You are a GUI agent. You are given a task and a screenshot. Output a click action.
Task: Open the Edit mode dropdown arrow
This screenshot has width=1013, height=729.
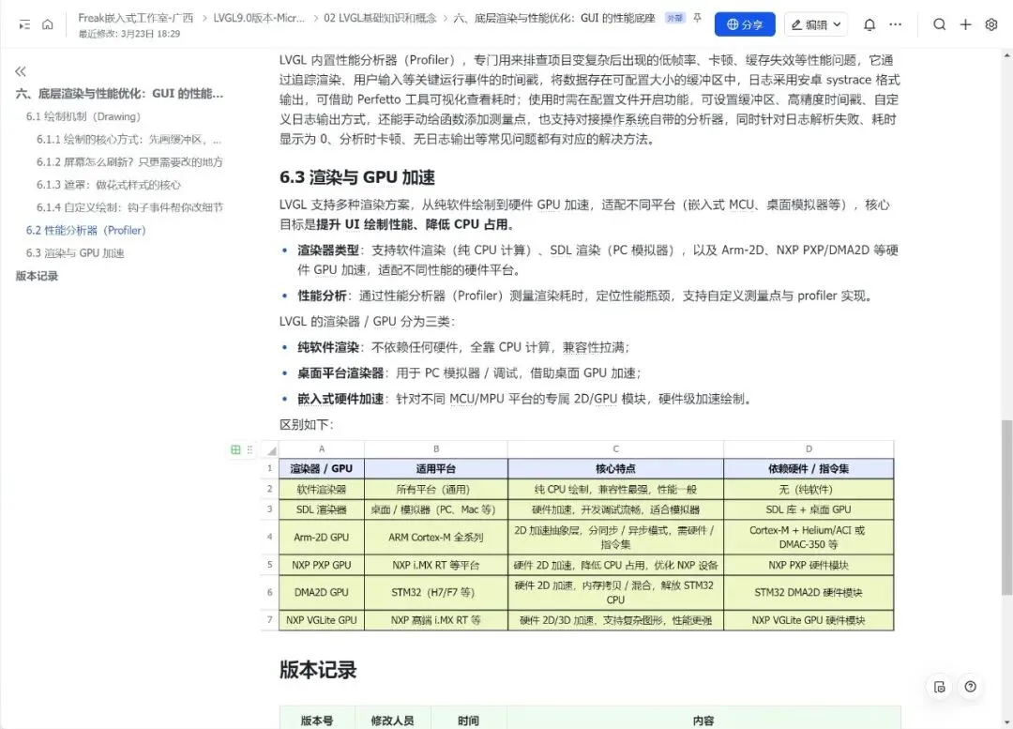click(x=838, y=24)
